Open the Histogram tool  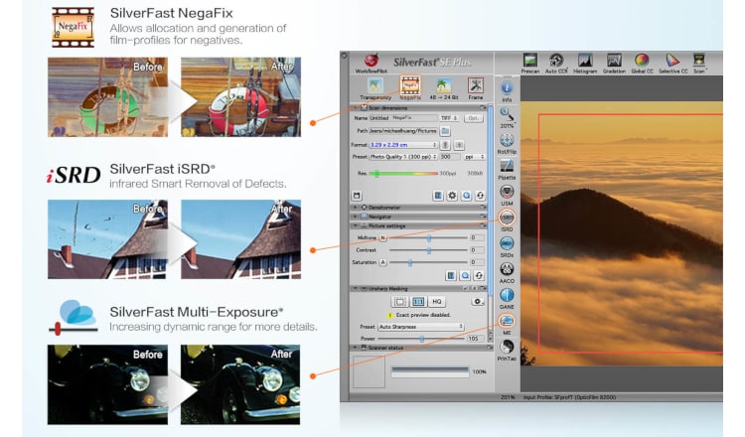[585, 61]
